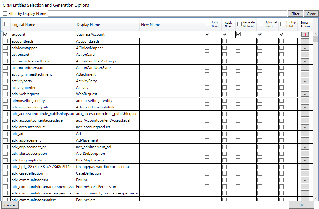Check Lookup Labels for the adx_alertsubscription row
This screenshot has width=319, height=209.
[281, 153]
